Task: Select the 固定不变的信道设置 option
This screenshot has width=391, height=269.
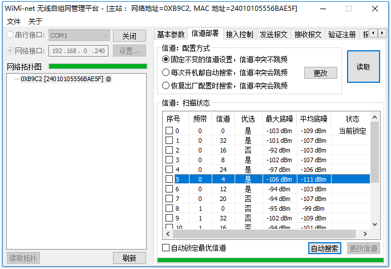Action: coord(166,59)
